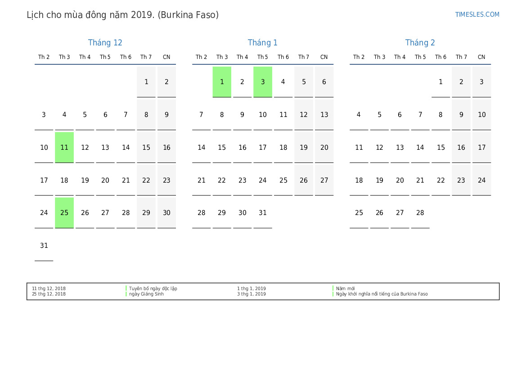The image size is (526, 372).
Task: Click CN column header in Tháng 2
Action: [x=481, y=57]
